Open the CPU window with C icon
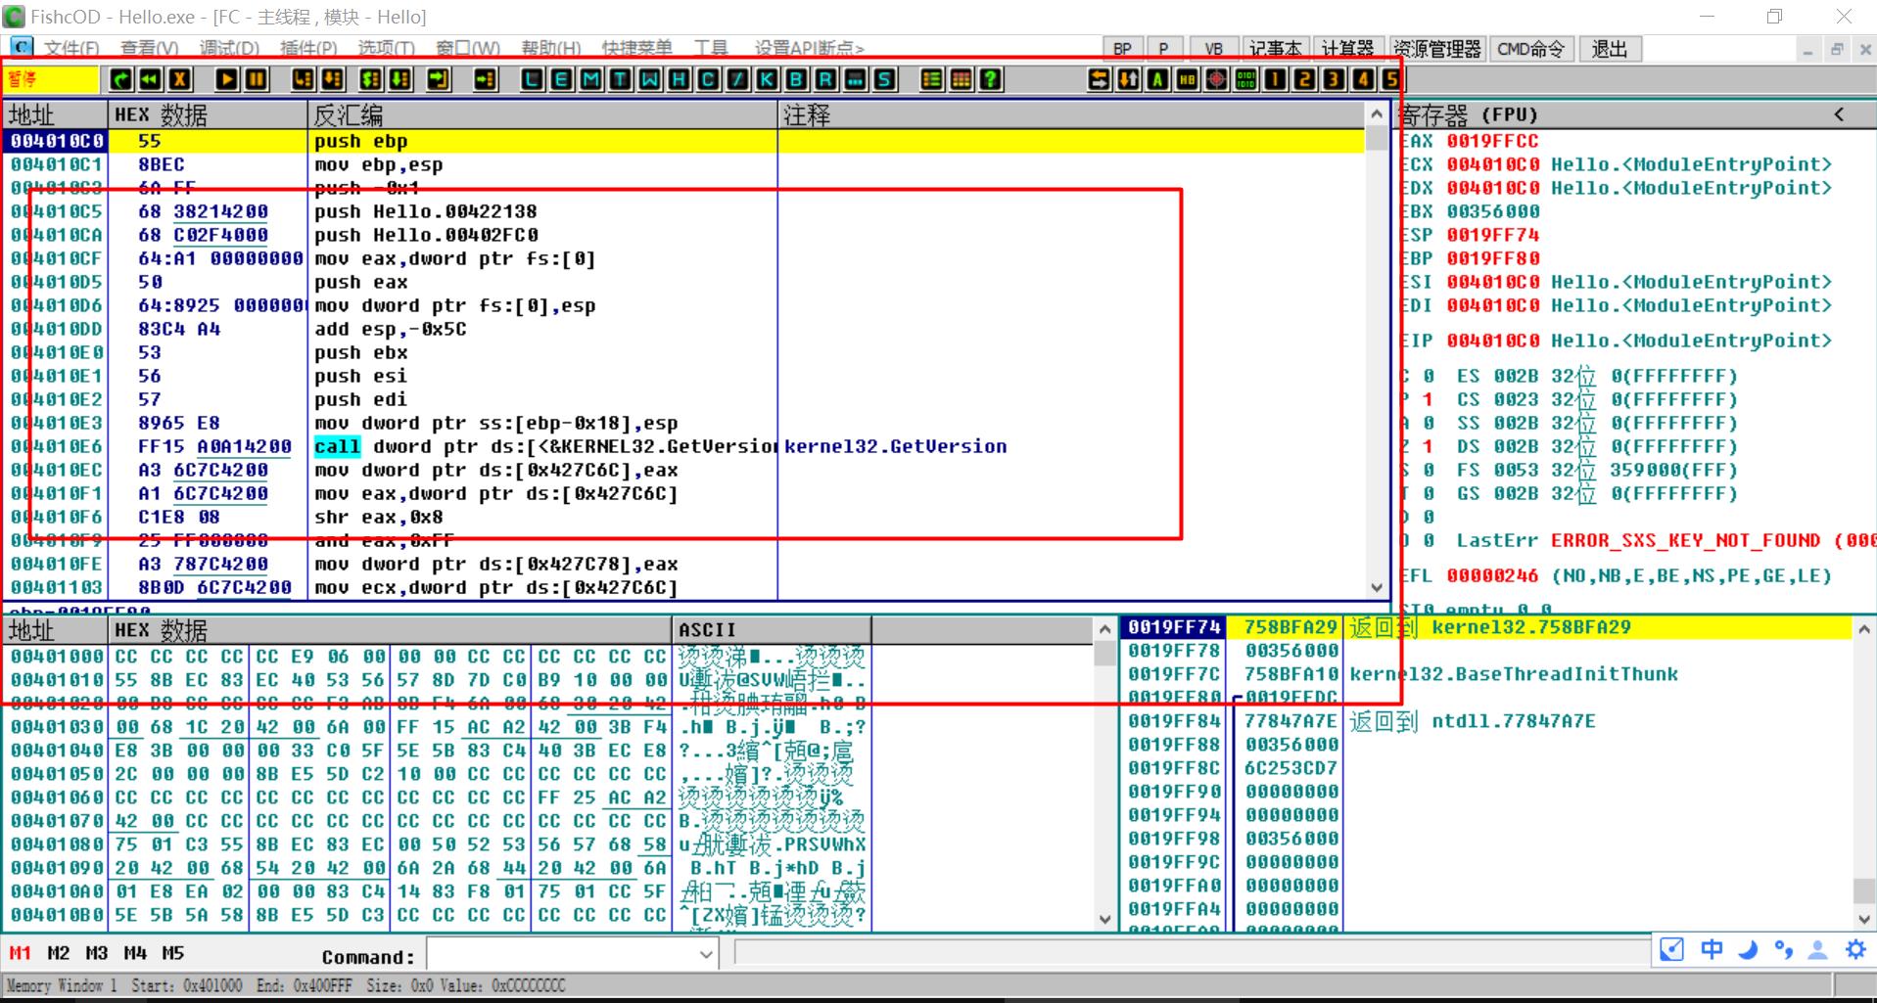This screenshot has height=1003, width=1877. [708, 80]
